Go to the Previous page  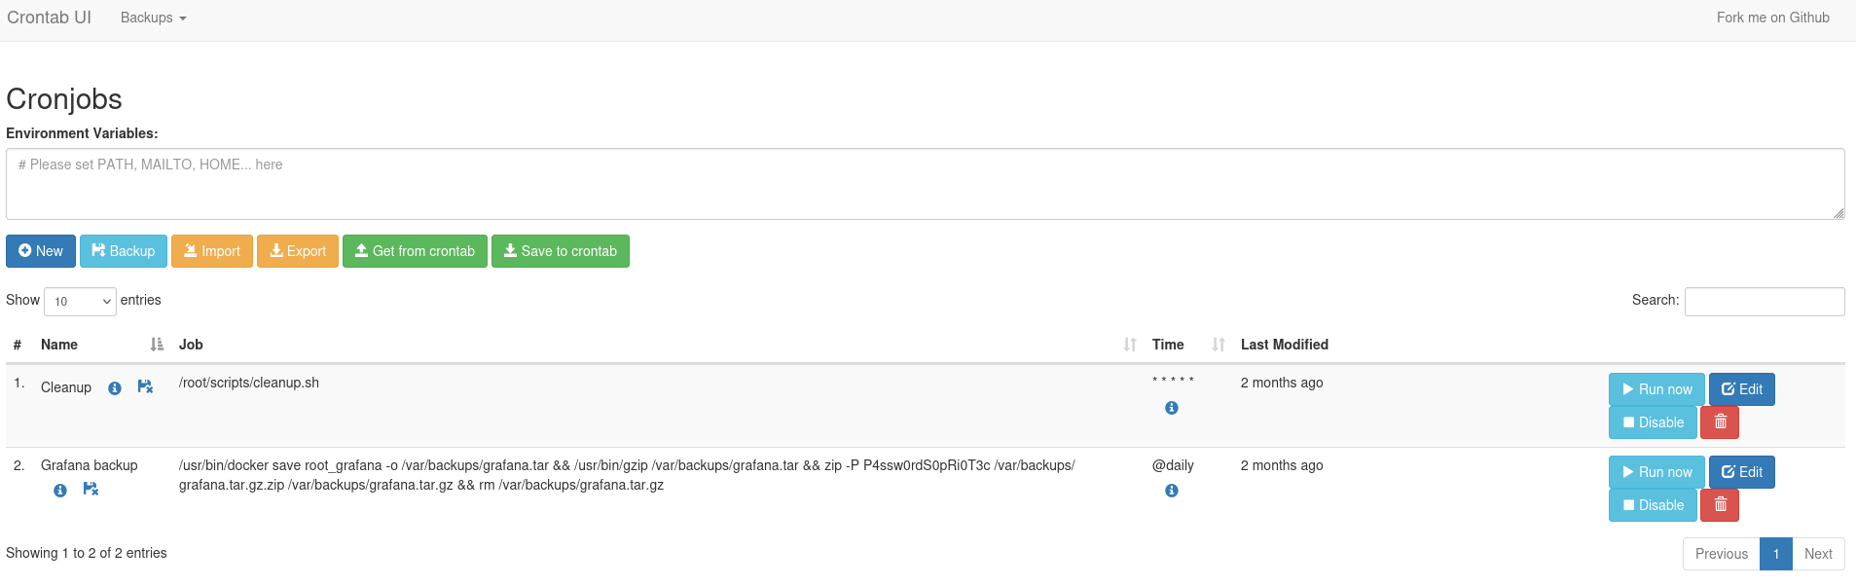(x=1722, y=554)
